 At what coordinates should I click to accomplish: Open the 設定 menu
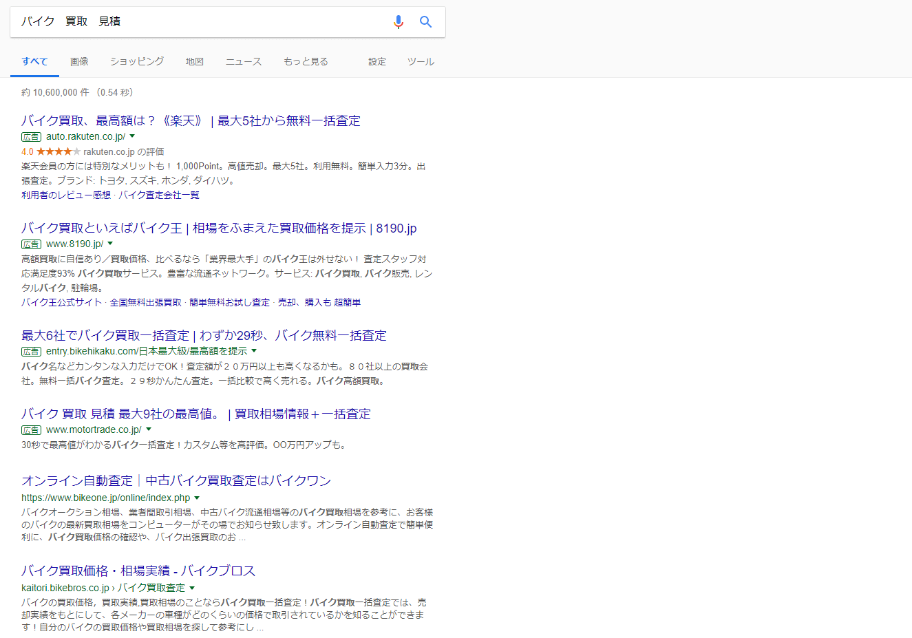tap(377, 61)
